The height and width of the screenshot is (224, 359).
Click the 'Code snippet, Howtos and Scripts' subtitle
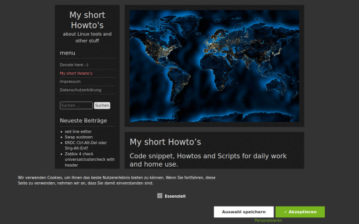(x=208, y=160)
